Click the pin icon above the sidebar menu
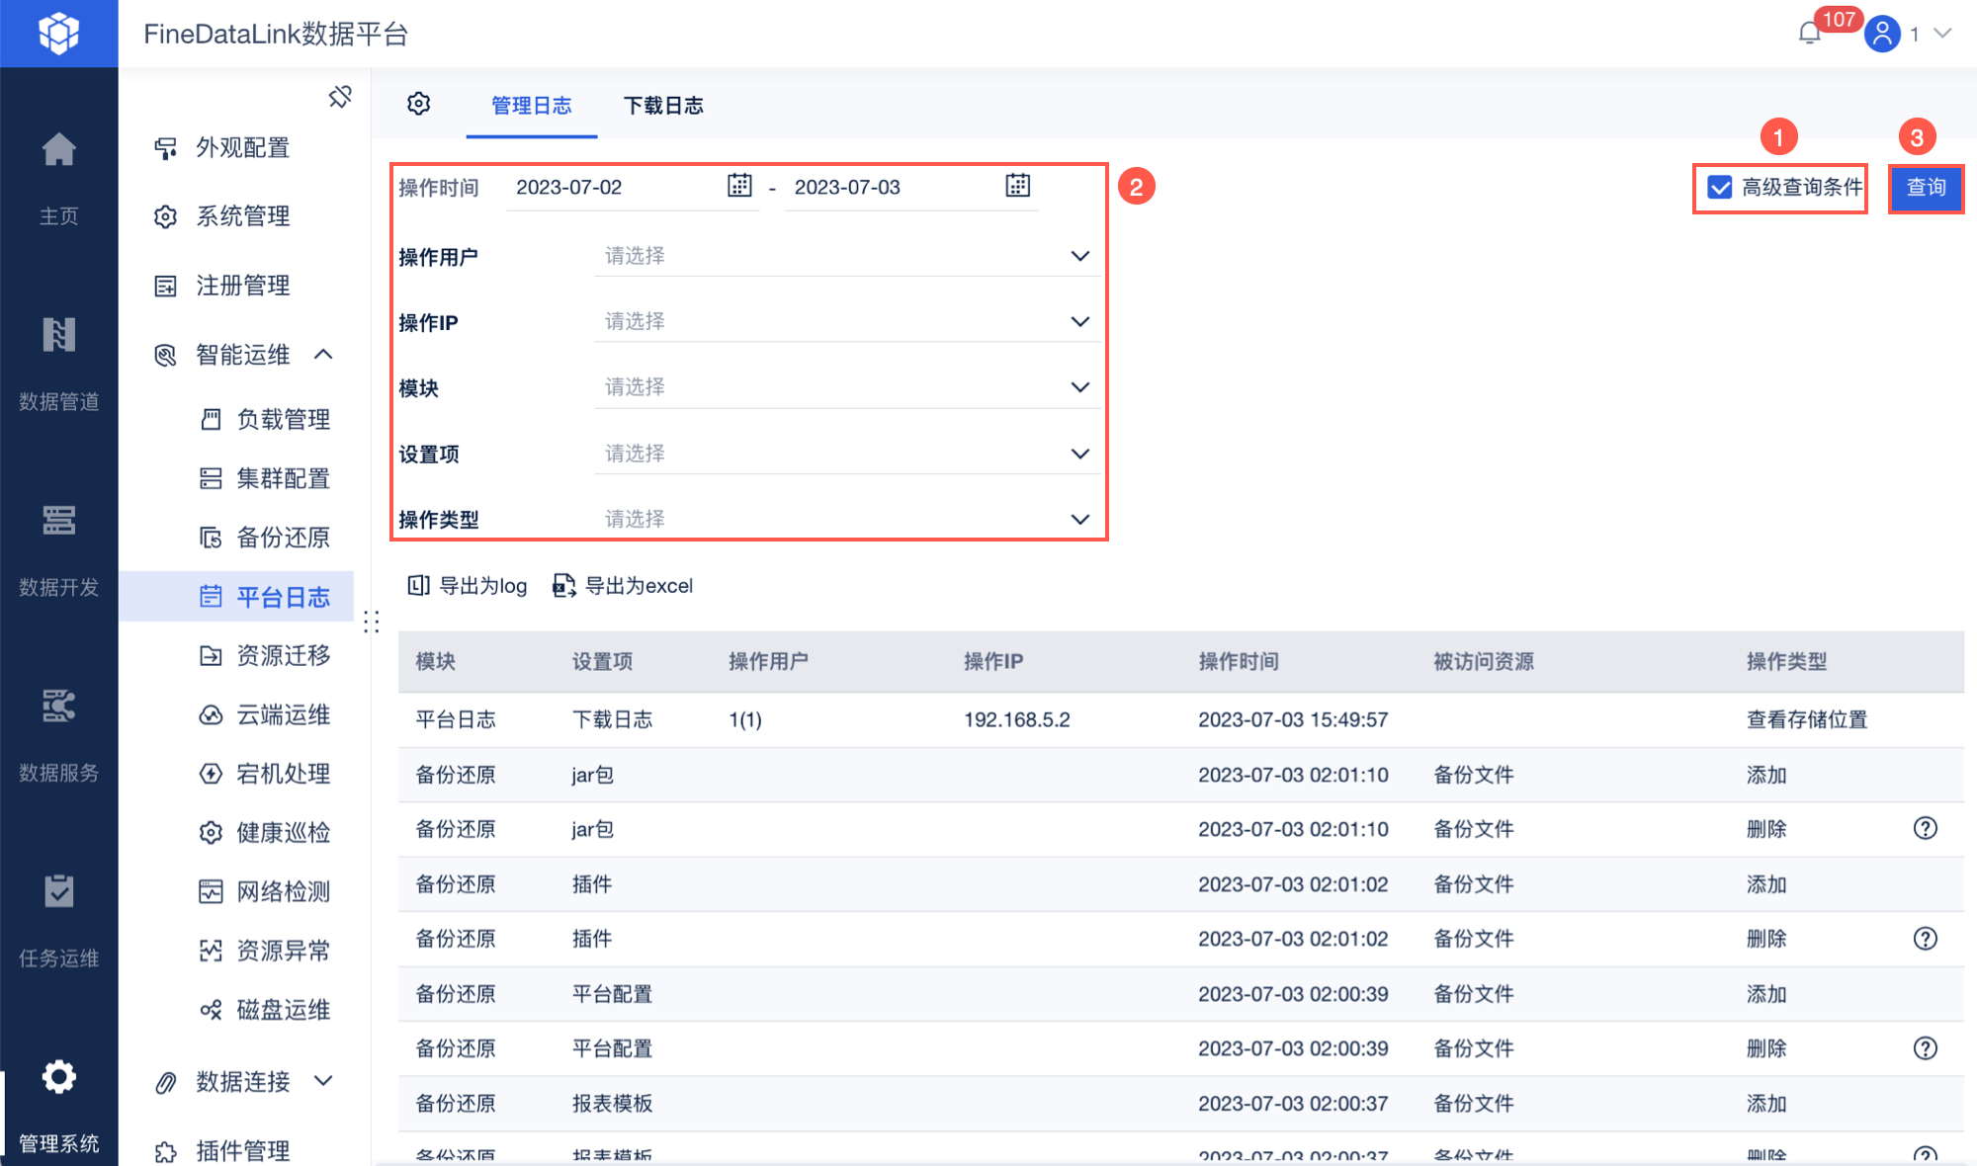The image size is (1977, 1166). 340,96
